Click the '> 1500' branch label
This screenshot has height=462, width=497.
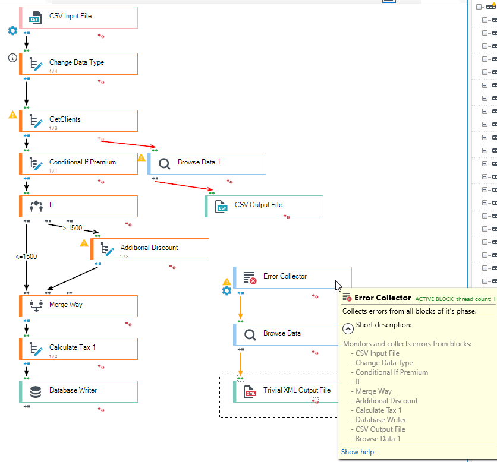(x=73, y=228)
